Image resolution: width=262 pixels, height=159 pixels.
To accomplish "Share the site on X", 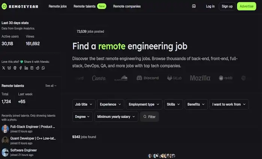I will coord(3,68).
